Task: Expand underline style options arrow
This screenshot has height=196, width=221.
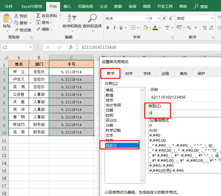Action: coord(126,28)
